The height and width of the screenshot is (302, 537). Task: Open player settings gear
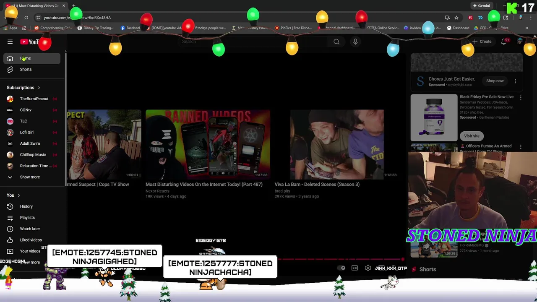368,268
